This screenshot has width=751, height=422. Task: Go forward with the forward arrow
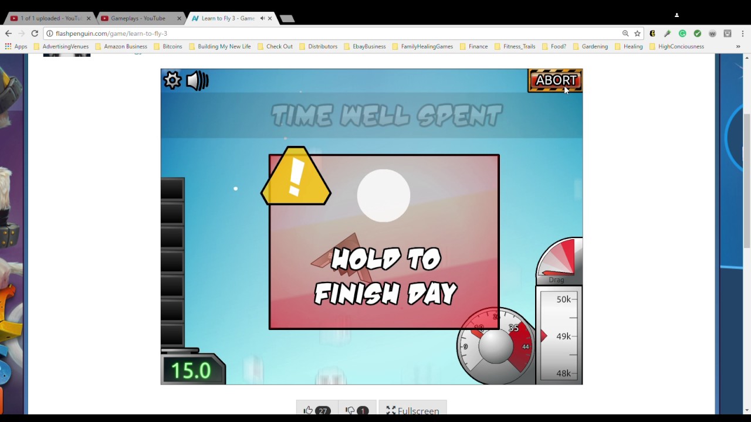(22, 33)
